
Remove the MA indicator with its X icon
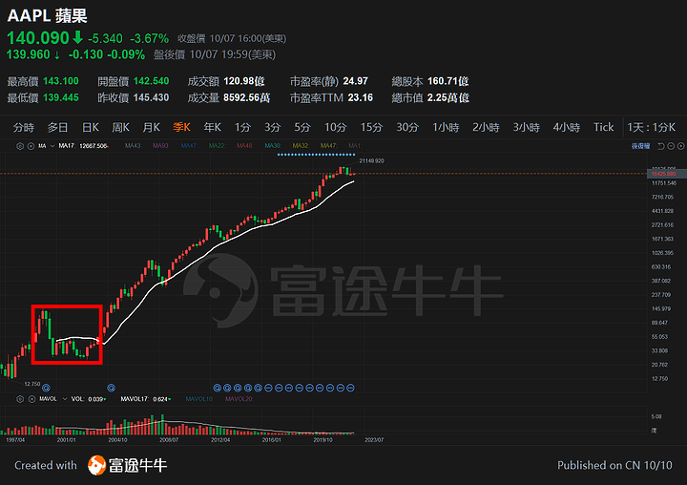point(31,146)
